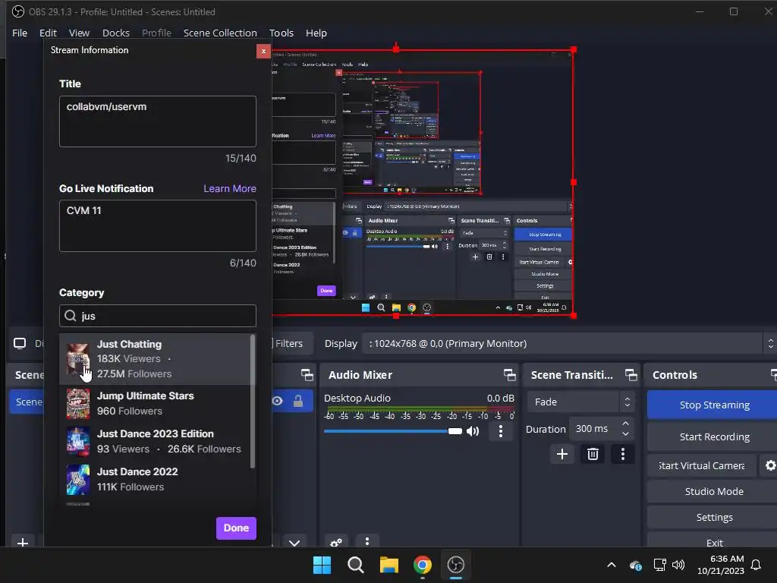Viewport: 777px width, 583px height.
Task: Decrease the transition Duration value
Action: click(626, 434)
